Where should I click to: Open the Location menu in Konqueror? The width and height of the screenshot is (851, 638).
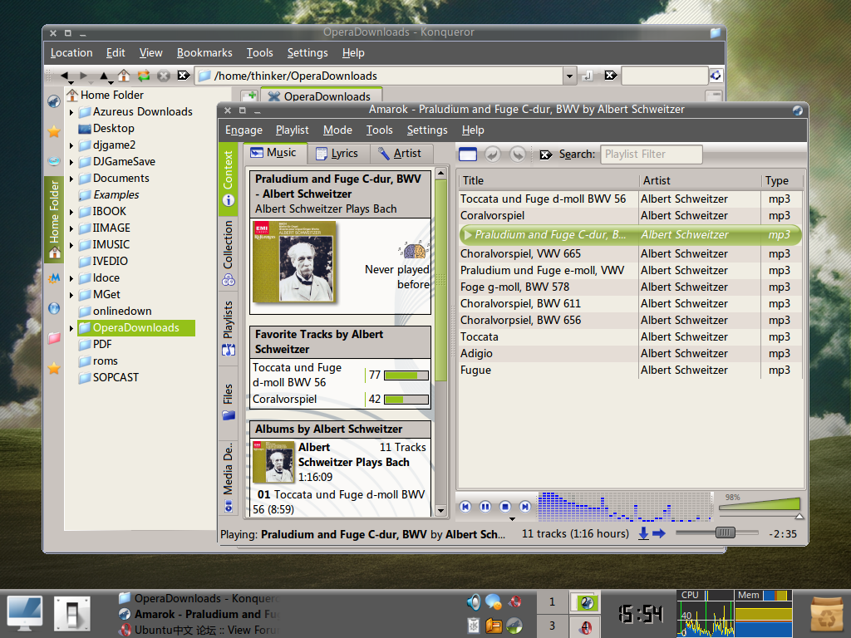coord(71,52)
